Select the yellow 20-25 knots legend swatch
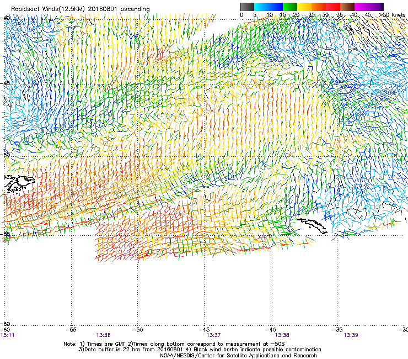408x359 pixels. tap(304, 7)
